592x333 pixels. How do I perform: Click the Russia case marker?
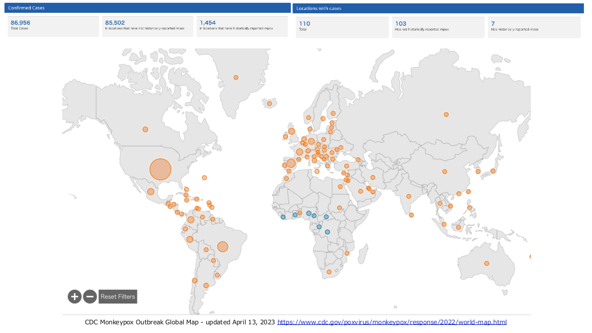tap(446, 114)
